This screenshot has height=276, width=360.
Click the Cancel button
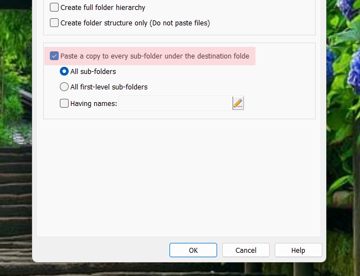(246, 250)
